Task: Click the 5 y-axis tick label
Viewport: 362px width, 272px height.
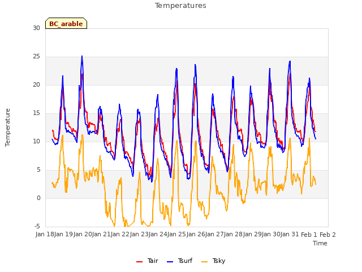Action: (38, 170)
